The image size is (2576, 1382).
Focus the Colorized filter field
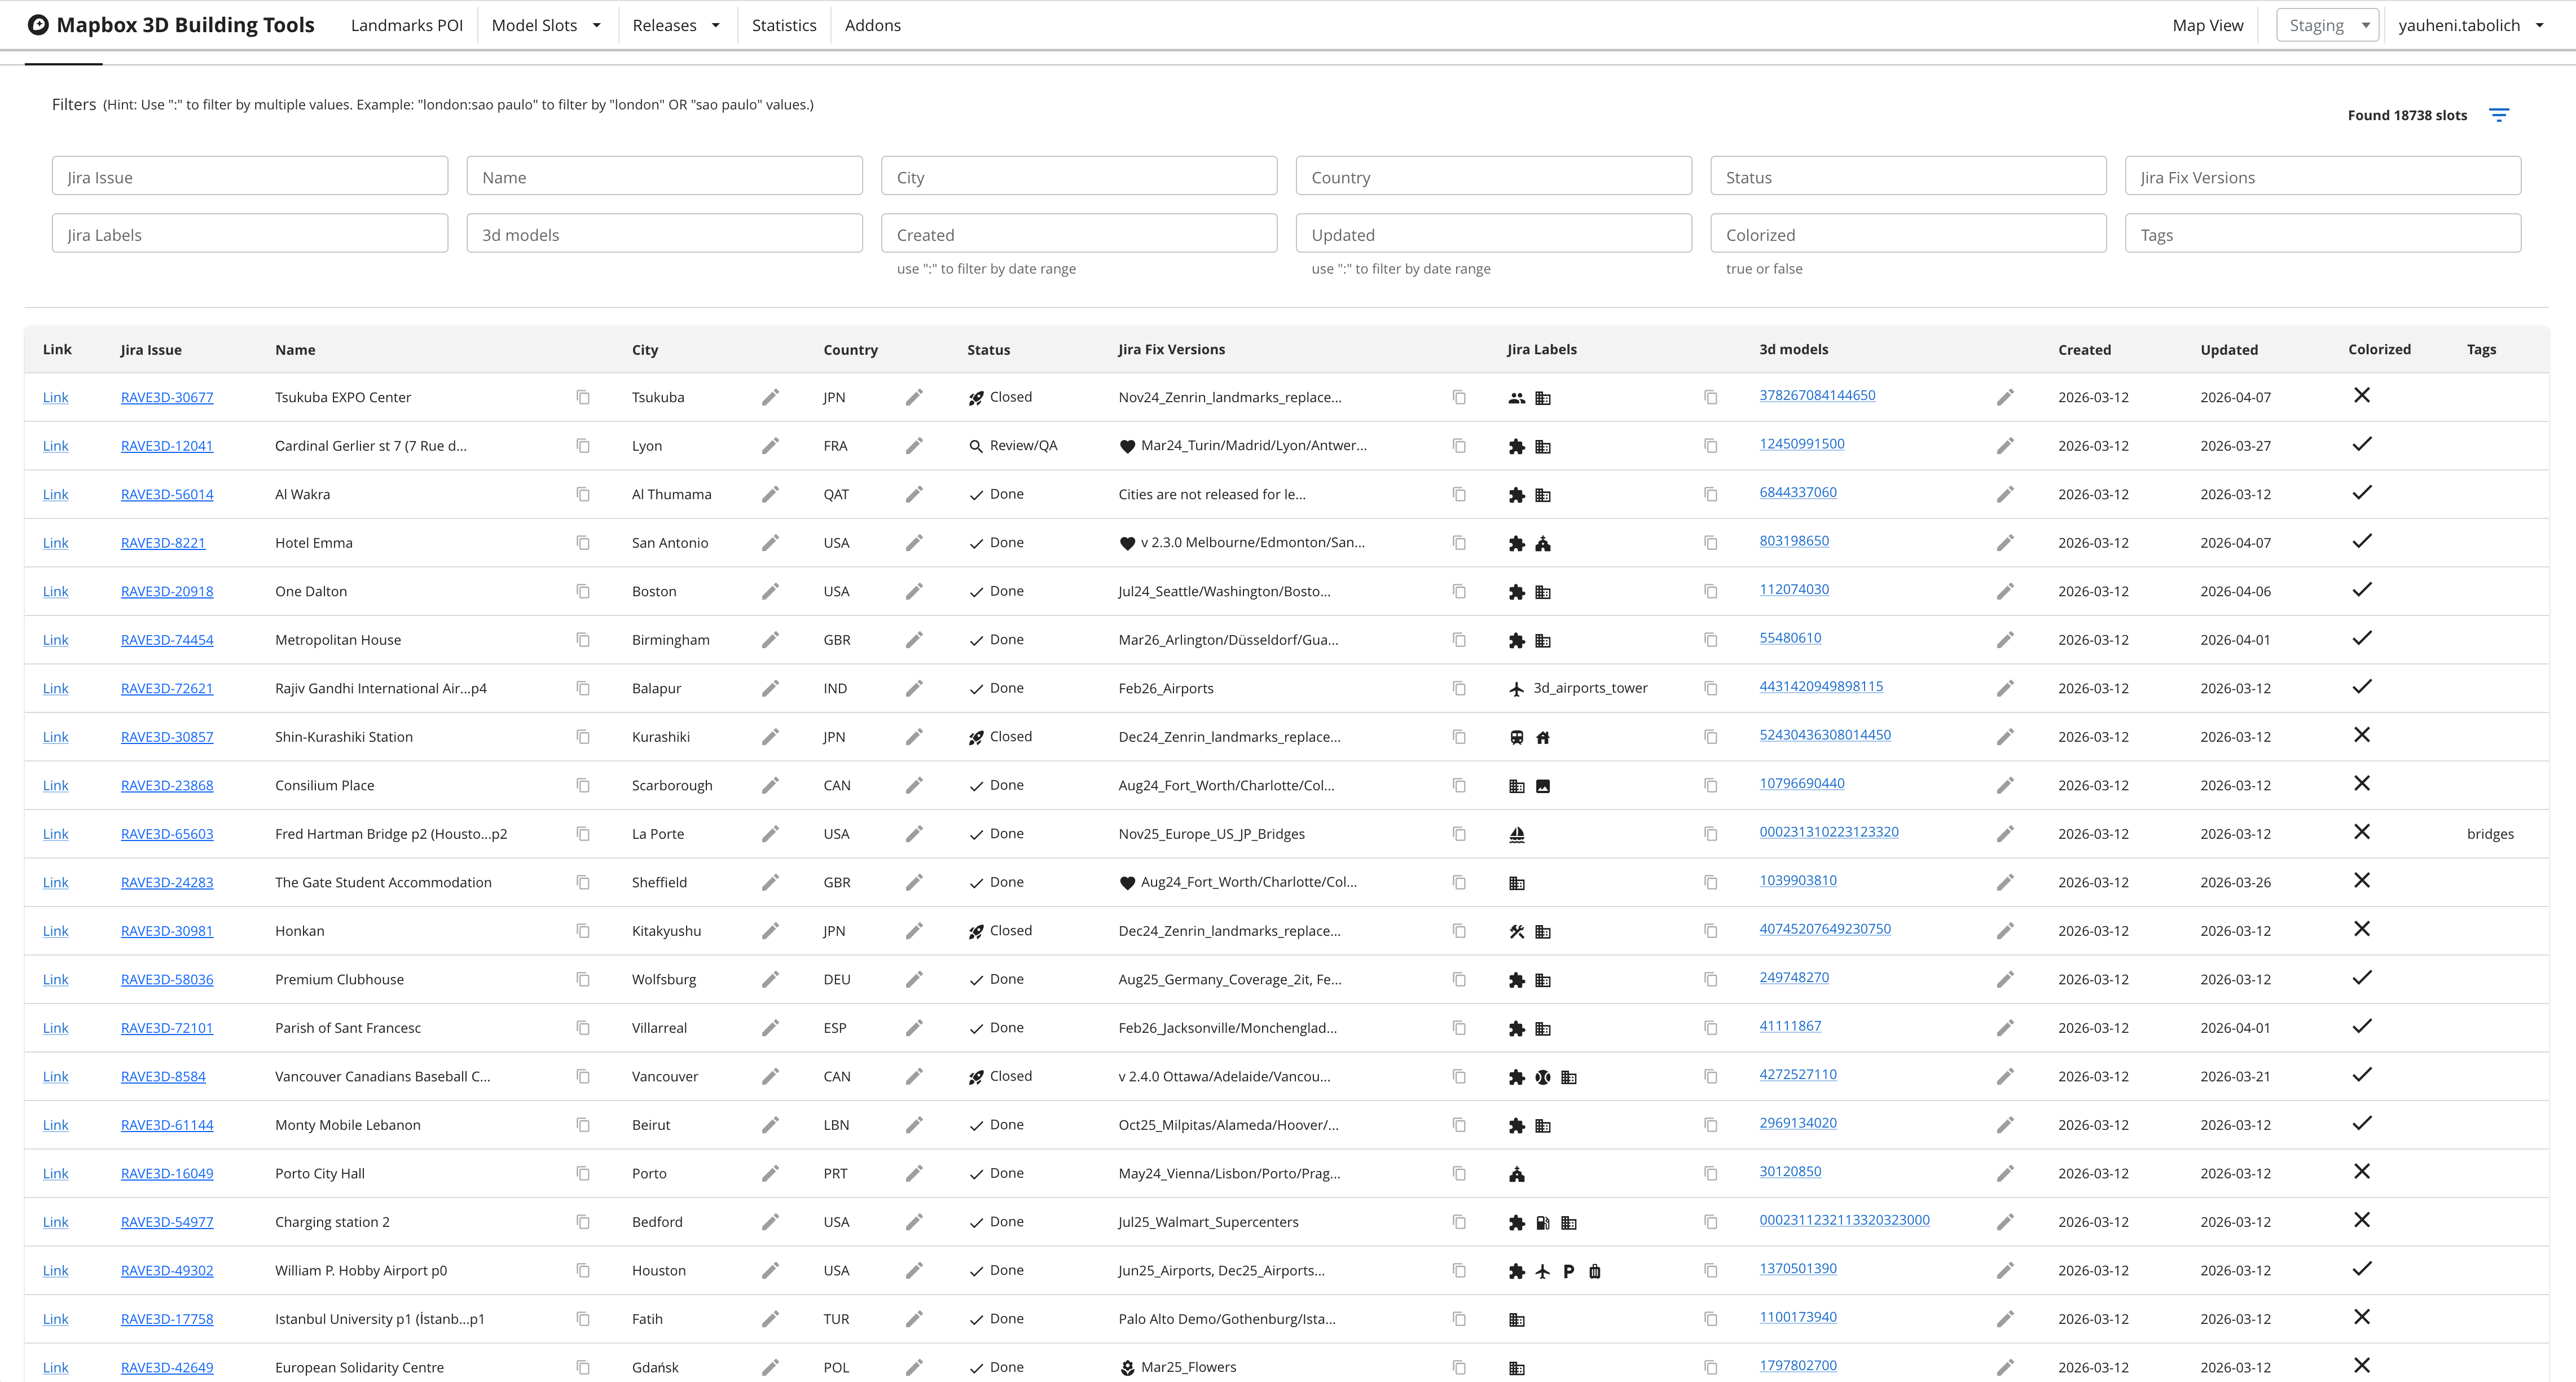pos(1908,233)
